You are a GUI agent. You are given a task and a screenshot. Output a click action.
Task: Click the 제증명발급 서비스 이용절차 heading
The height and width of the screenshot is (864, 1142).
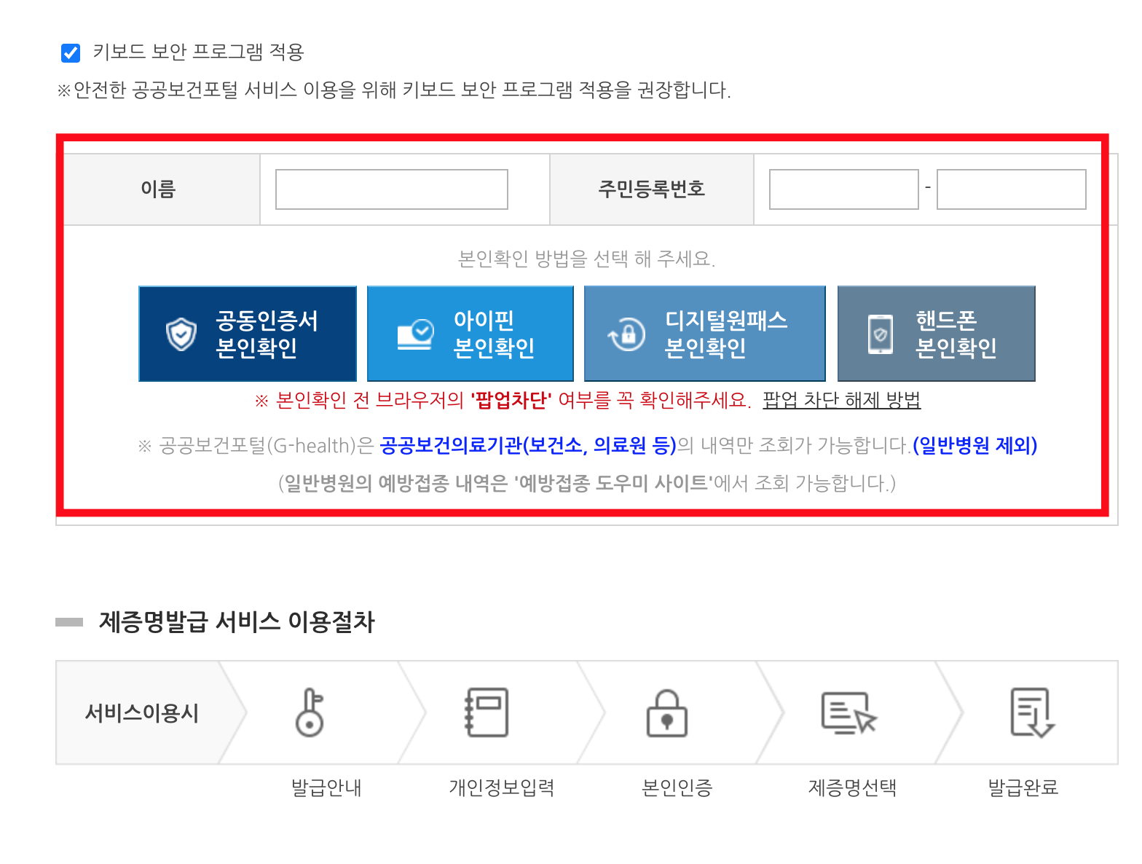click(x=237, y=622)
